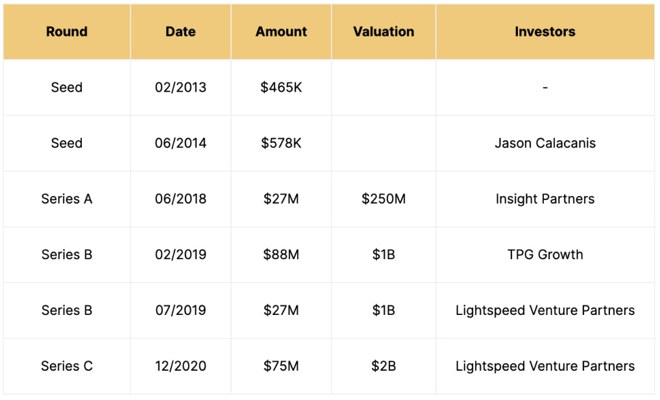Select the $250M valuation cell

(x=384, y=199)
